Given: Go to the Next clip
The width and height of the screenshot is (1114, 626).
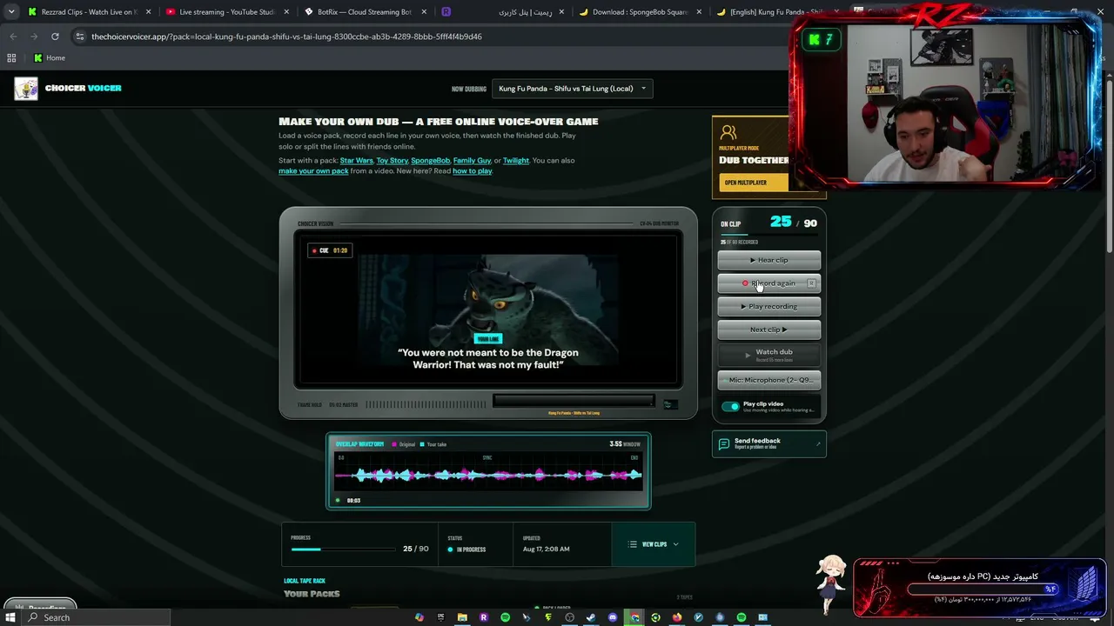Looking at the screenshot, I should [x=769, y=330].
